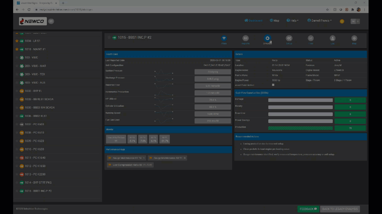
Task: Favorite 100 - VIUC with star
Action: pos(17,58)
